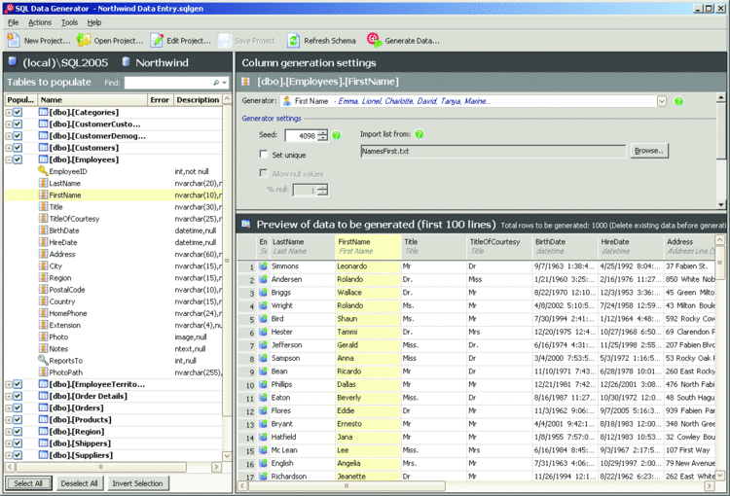Open the File menu

tap(13, 22)
